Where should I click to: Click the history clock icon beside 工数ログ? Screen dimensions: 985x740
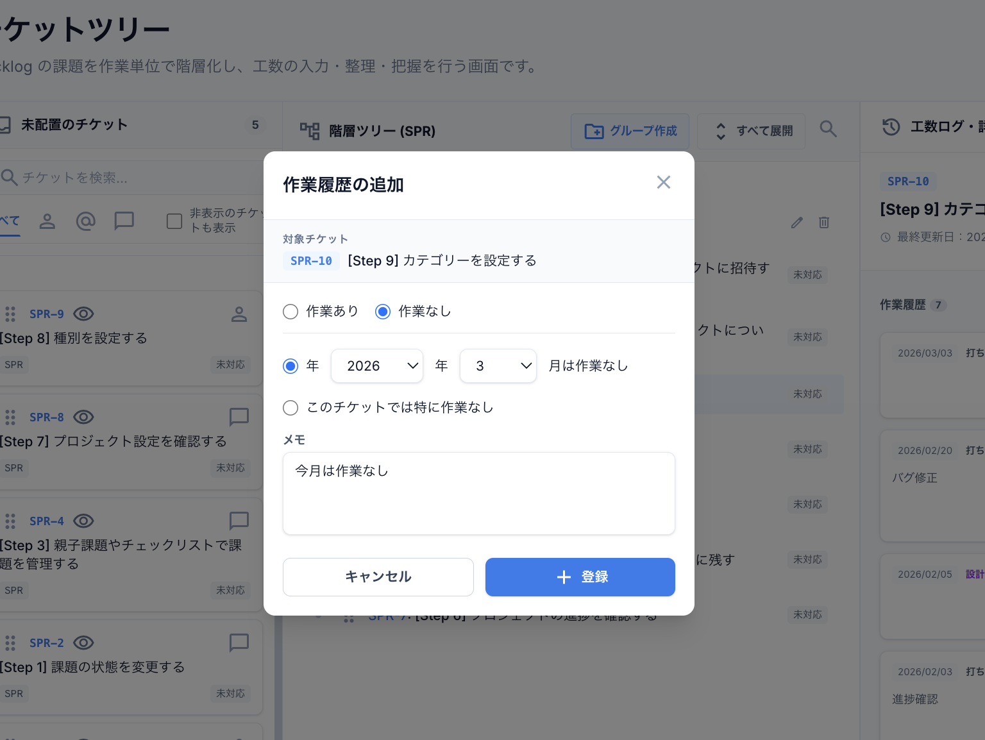891,127
